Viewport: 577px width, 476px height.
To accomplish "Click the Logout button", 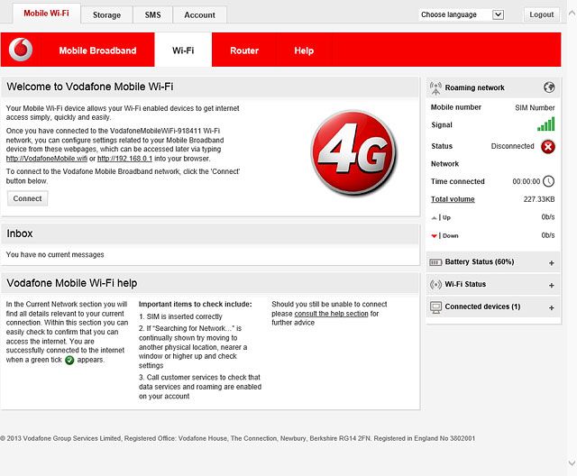I will click(x=541, y=14).
